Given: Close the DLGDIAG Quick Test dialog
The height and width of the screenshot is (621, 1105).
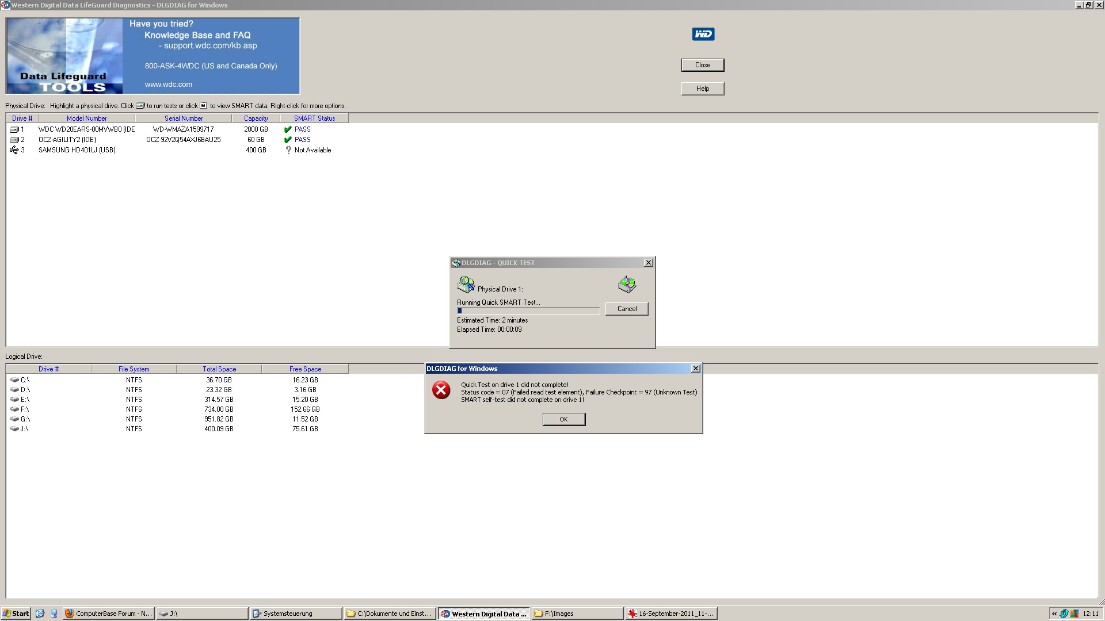Looking at the screenshot, I should (649, 263).
